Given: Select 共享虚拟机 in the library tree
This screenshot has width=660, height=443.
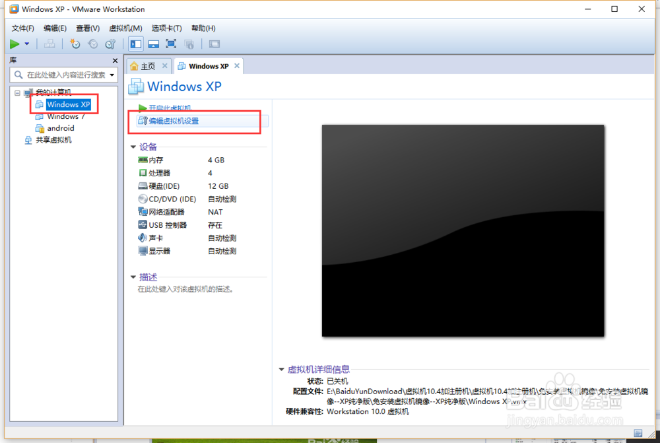Looking at the screenshot, I should point(53,140).
